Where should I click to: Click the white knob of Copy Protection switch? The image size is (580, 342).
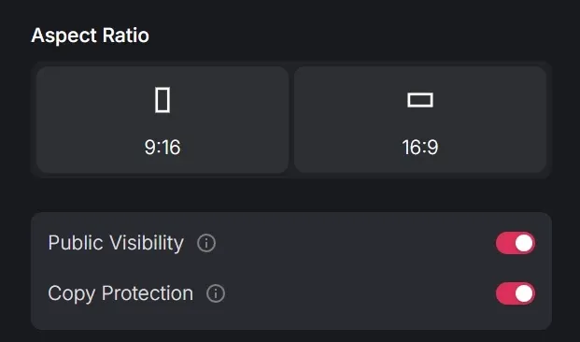[x=524, y=293]
